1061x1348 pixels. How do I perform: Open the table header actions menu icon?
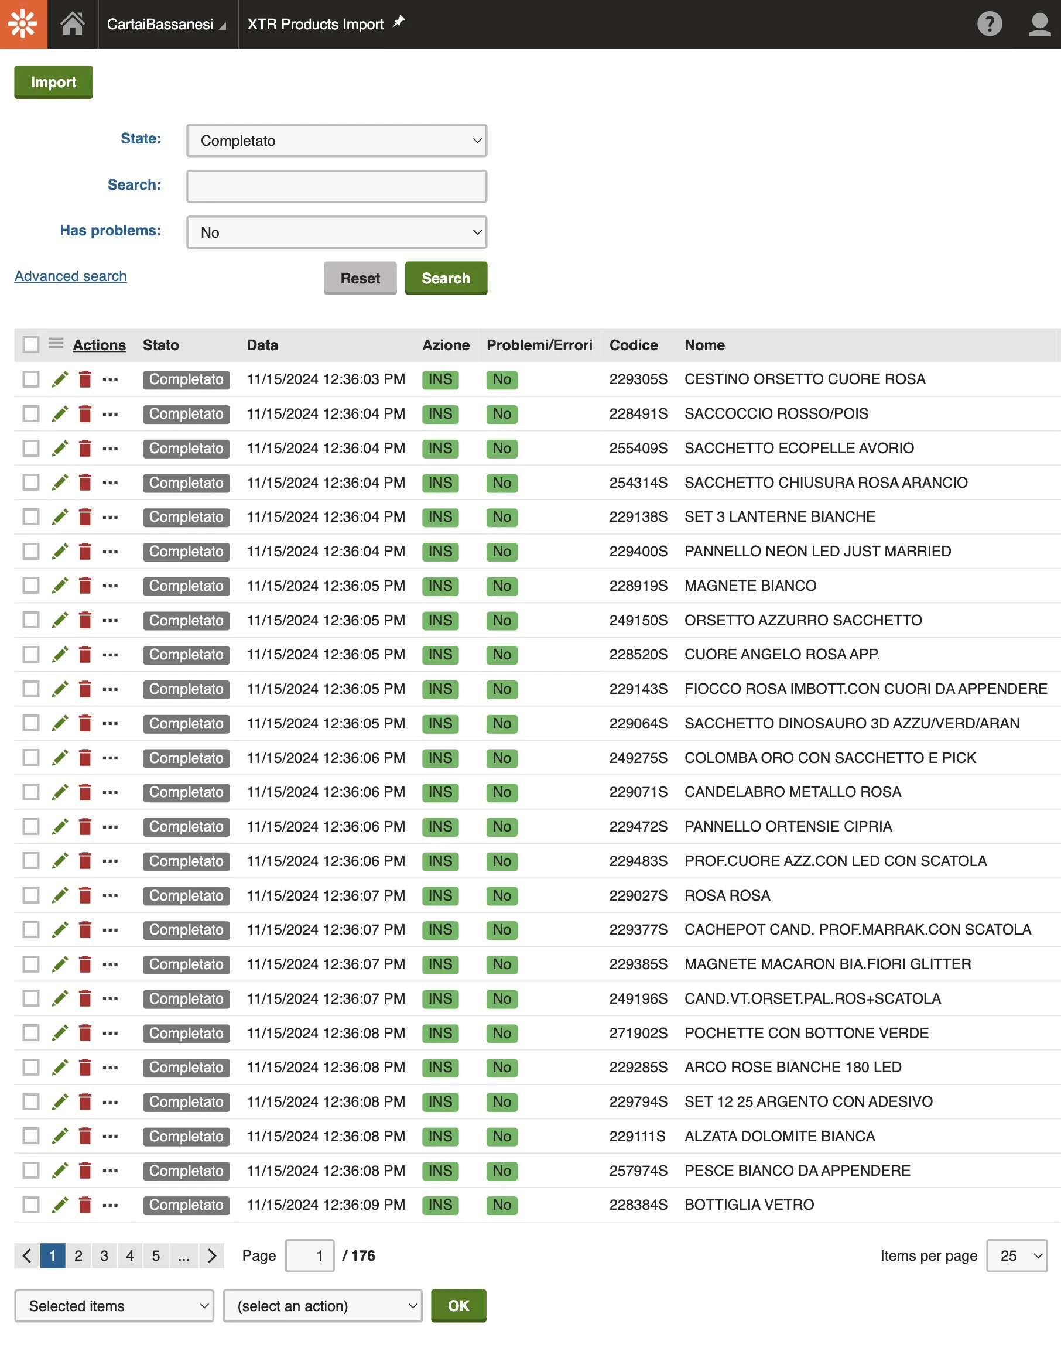point(56,344)
